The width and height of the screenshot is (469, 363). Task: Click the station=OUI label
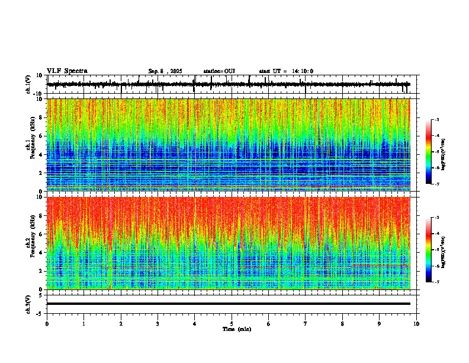coord(219,71)
